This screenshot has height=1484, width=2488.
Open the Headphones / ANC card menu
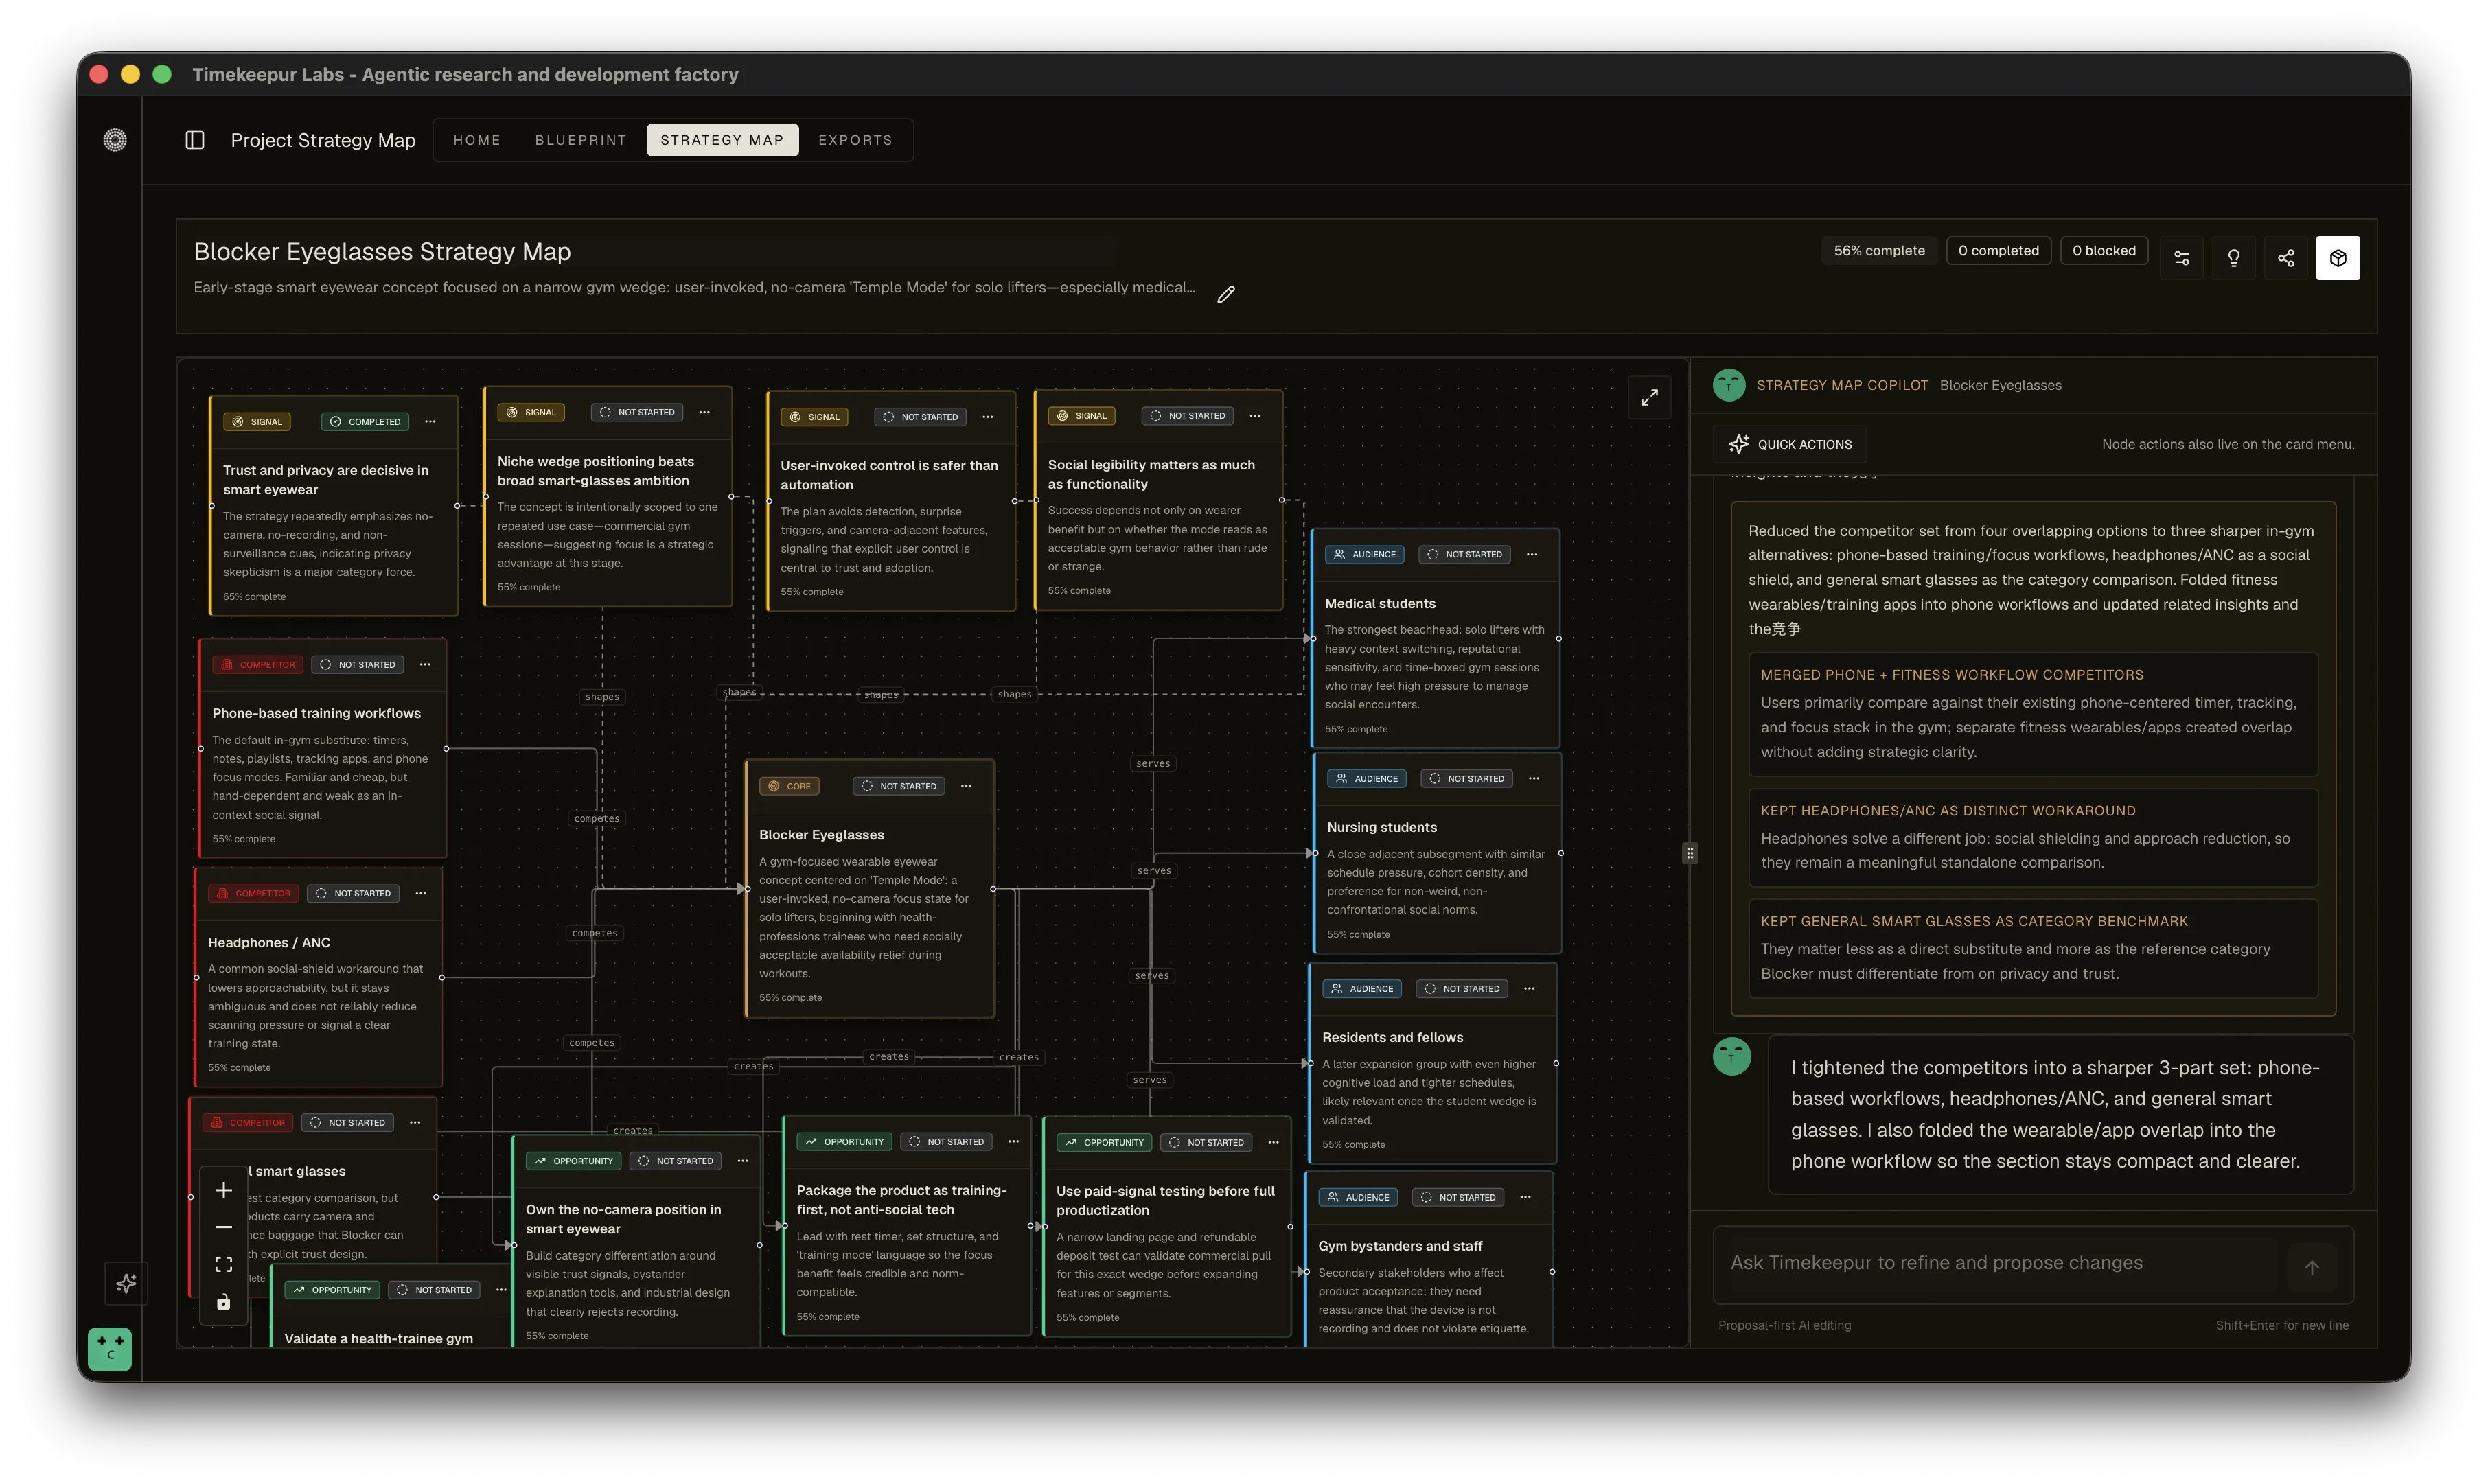tap(421, 893)
